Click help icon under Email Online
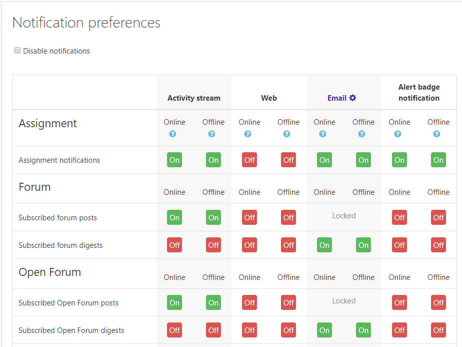 click(x=322, y=134)
